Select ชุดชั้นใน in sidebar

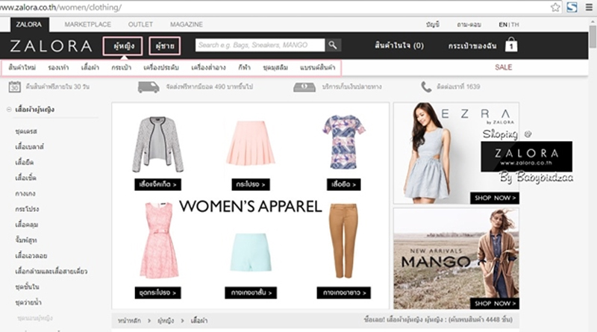(x=27, y=286)
